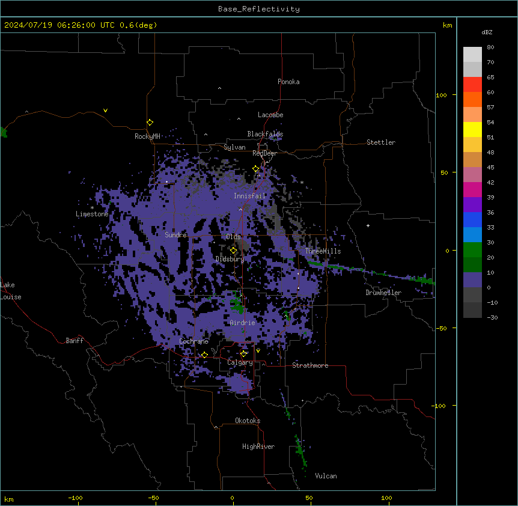Click the yellow diamond marker near Olds
Image resolution: width=518 pixels, height=506 pixels.
point(233,251)
